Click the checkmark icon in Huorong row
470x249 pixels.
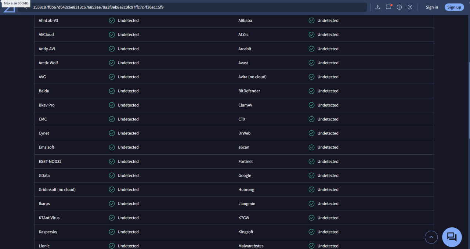(311, 190)
